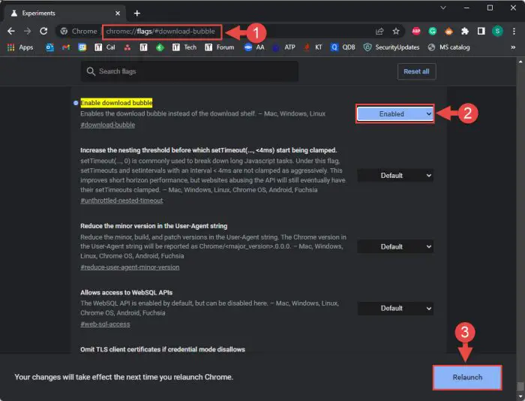Click the Increase the nesting threshold heading
The image size is (525, 401).
click(x=208, y=150)
